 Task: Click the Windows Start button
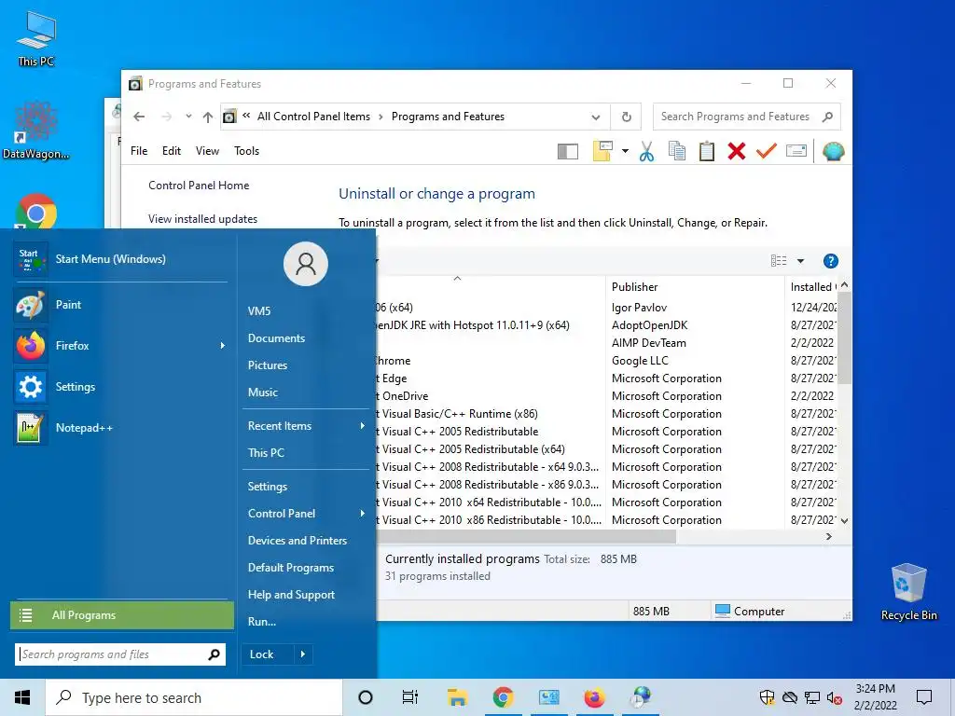point(22,697)
